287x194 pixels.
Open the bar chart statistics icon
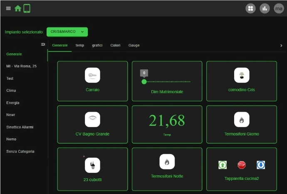265,8
